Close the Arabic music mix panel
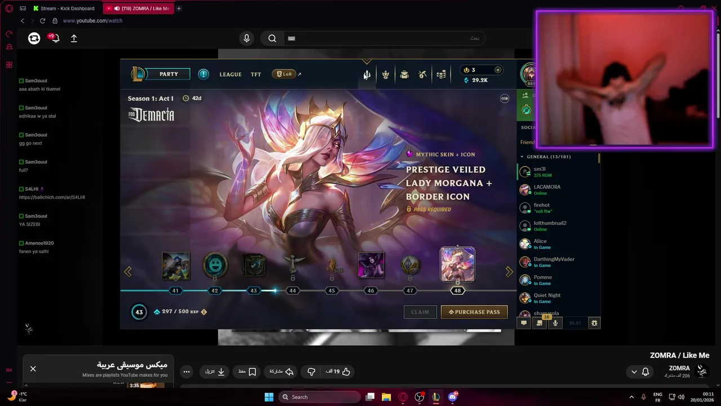 pyautogui.click(x=33, y=369)
